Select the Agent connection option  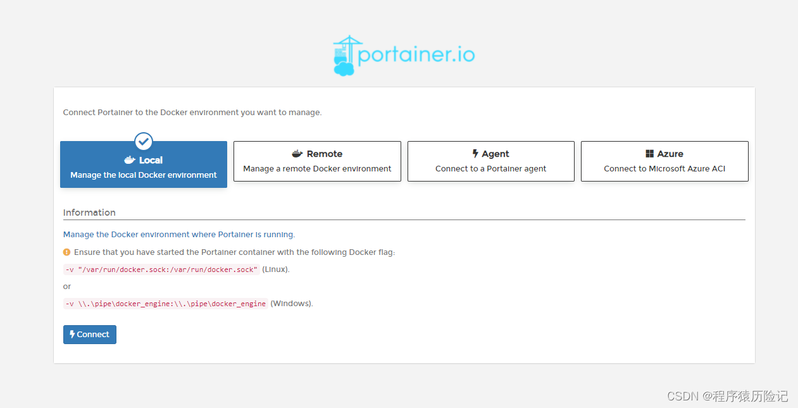coord(491,161)
